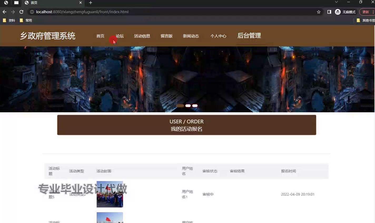Close the 首页 browser tab

click(81, 3)
